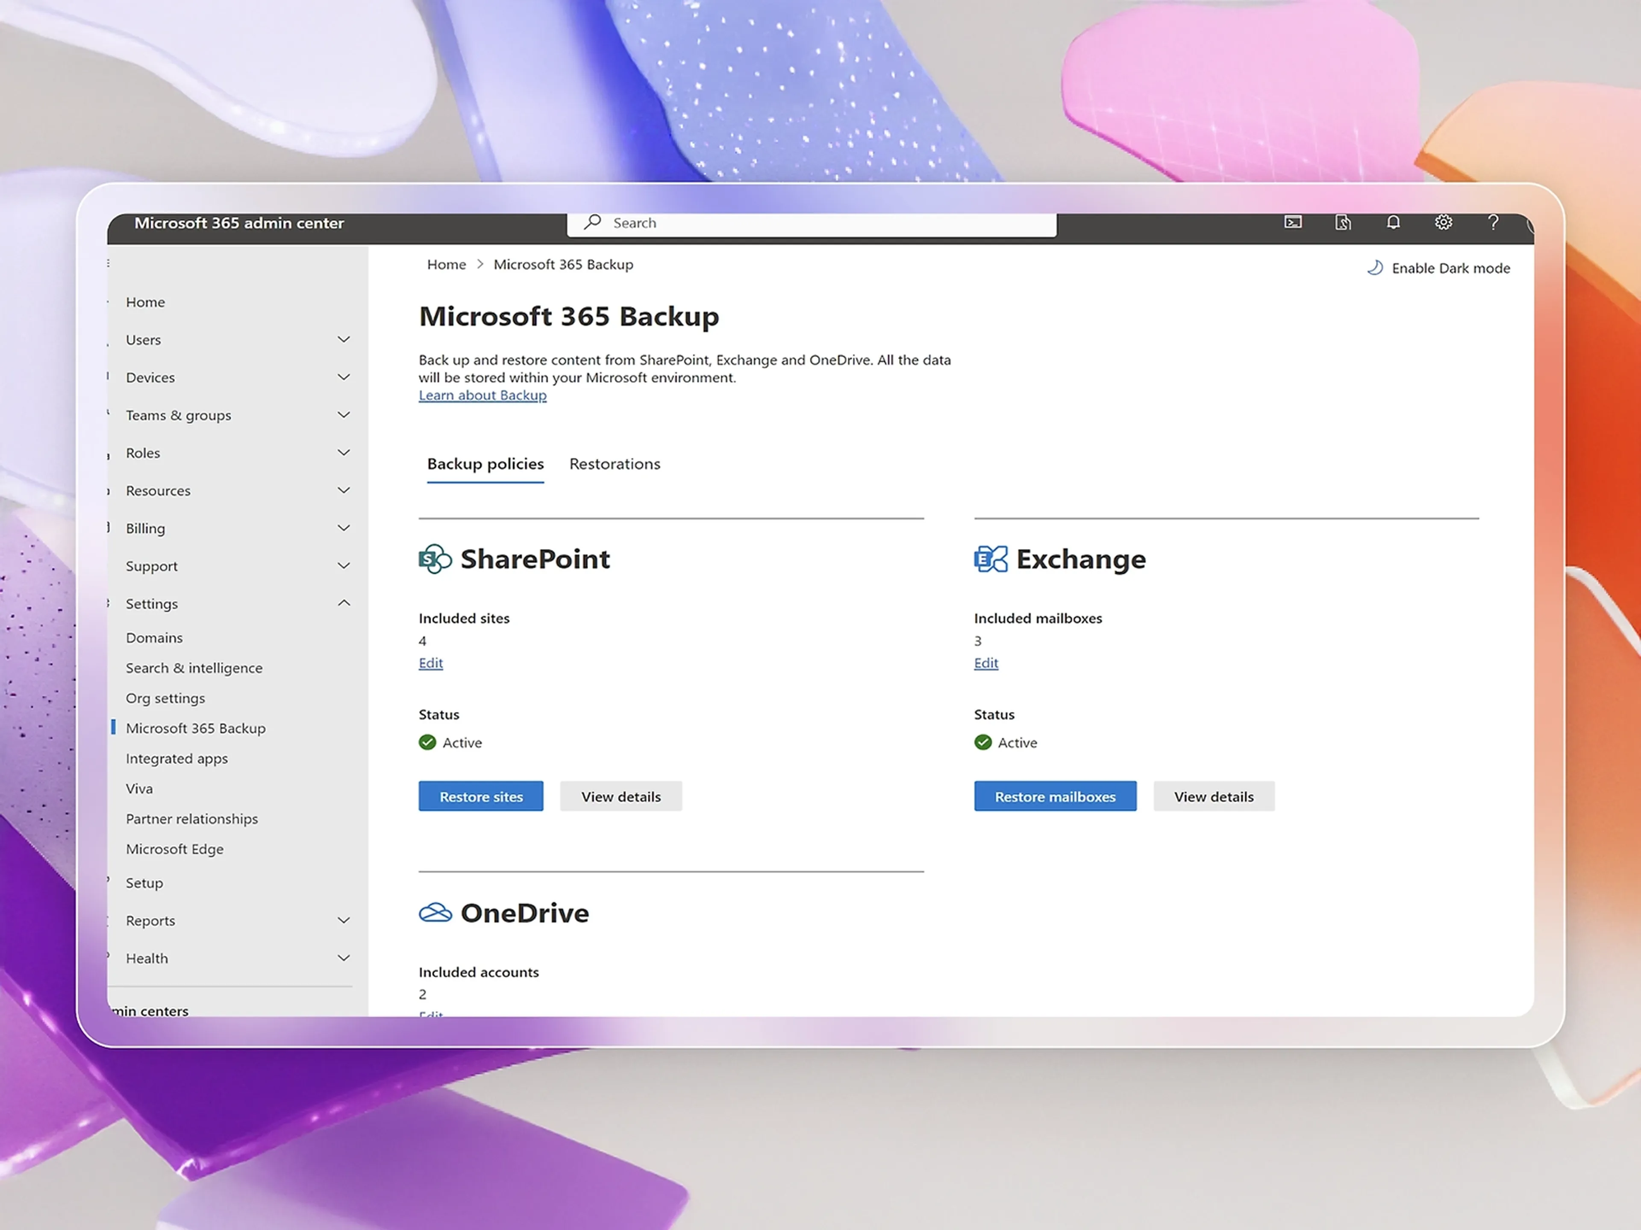Expand the Users menu chevron
1641x1230 pixels.
[x=344, y=340]
